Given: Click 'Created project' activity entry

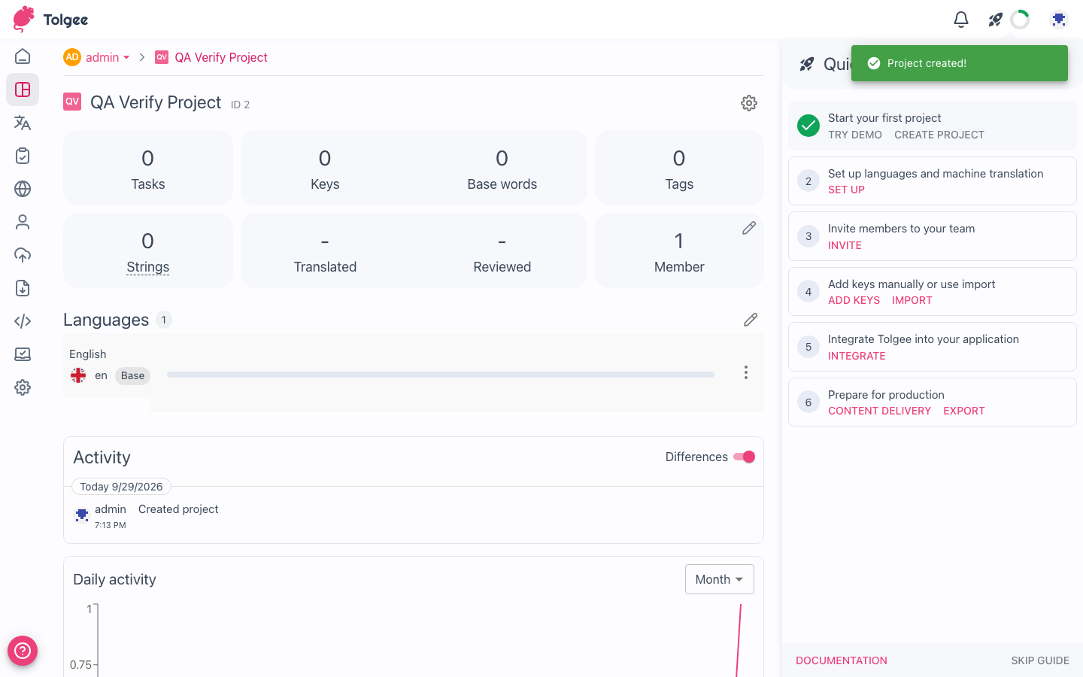Looking at the screenshot, I should pyautogui.click(x=178, y=509).
